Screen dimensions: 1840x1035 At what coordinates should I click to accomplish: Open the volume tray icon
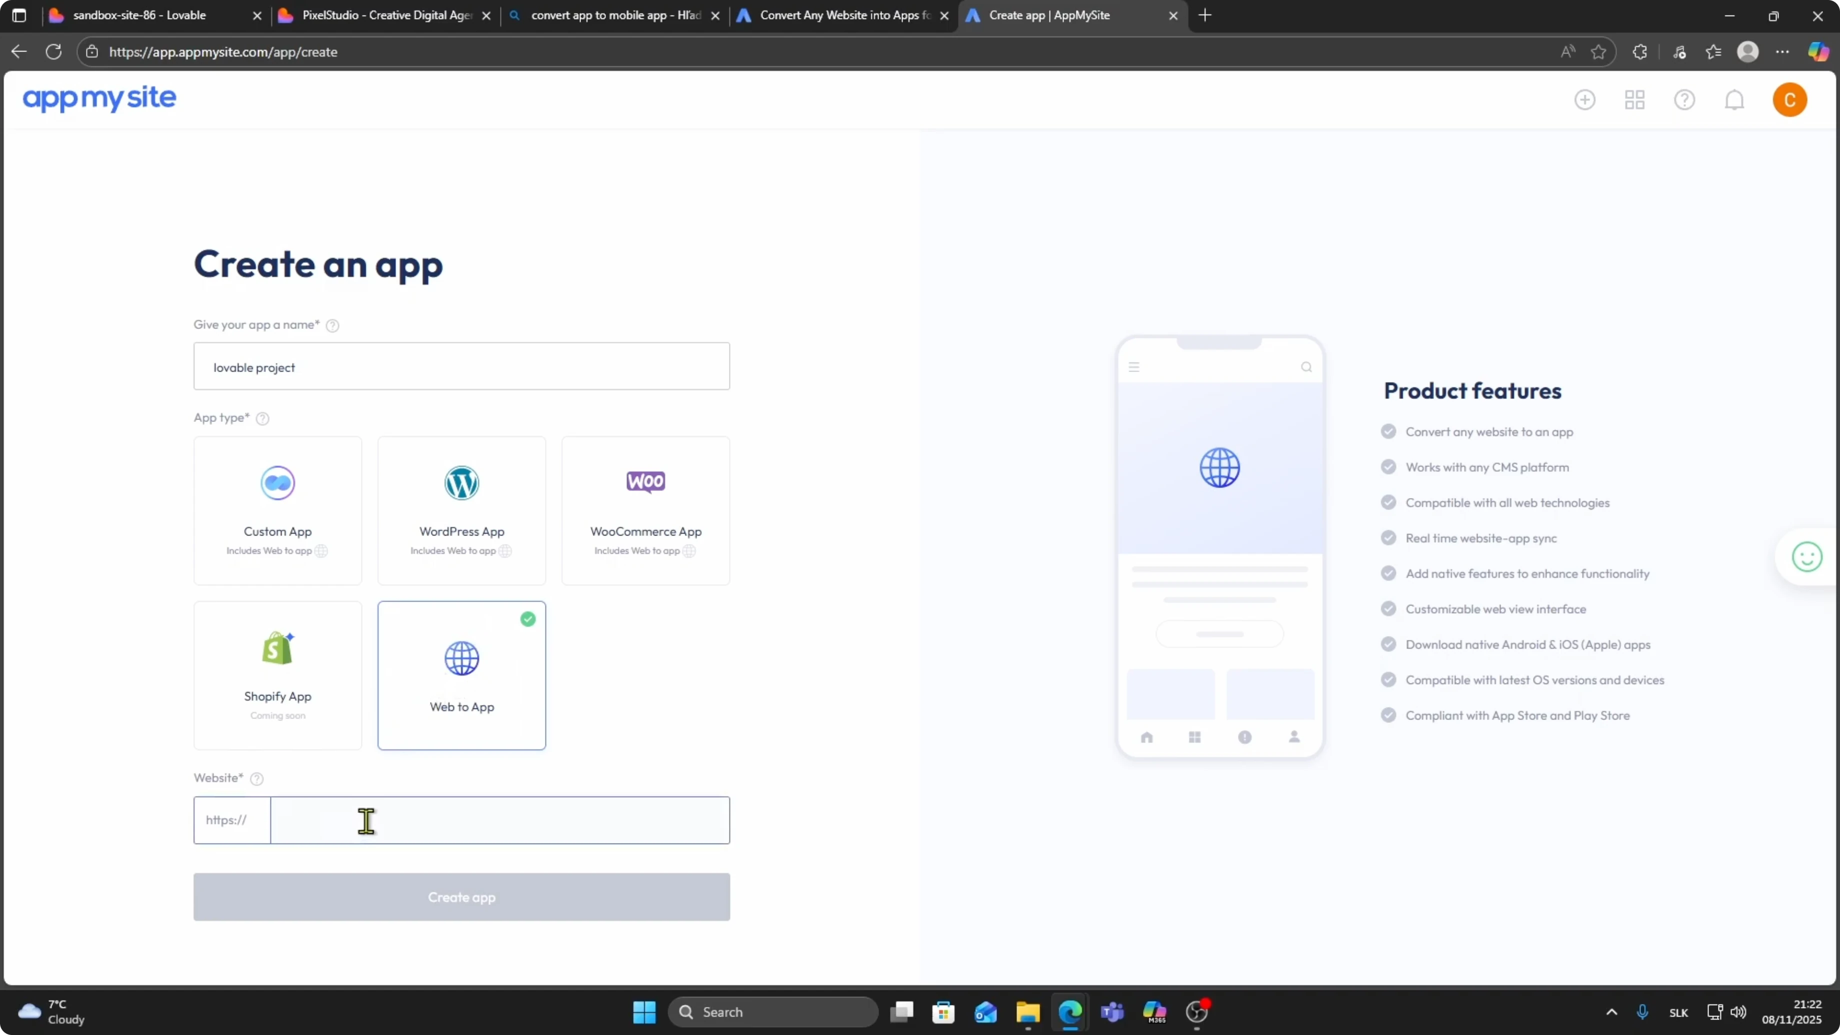[1738, 1012]
